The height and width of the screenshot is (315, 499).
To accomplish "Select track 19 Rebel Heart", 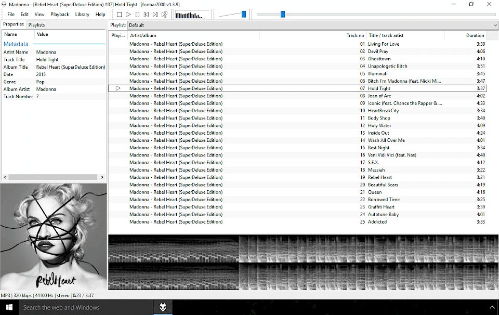I will [x=297, y=177].
